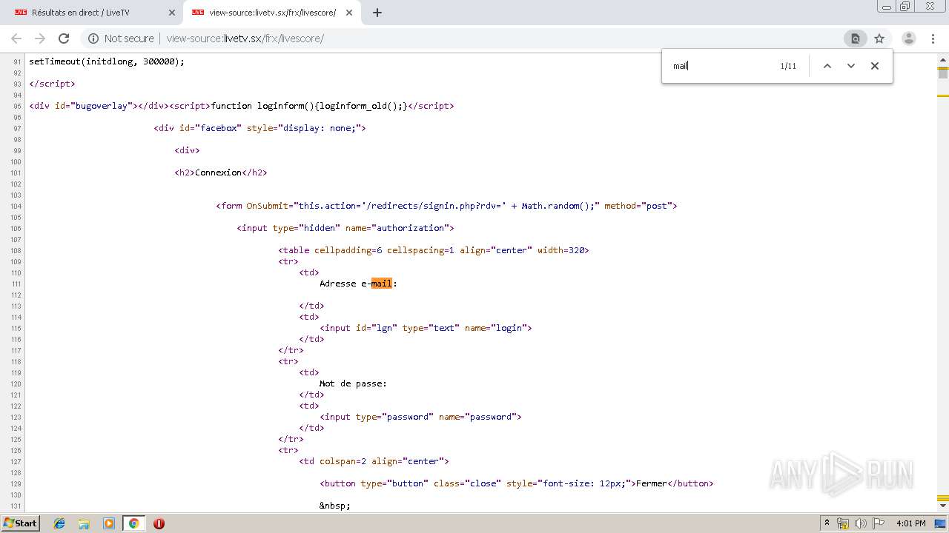Click the div id="facebox" line

tap(260, 128)
